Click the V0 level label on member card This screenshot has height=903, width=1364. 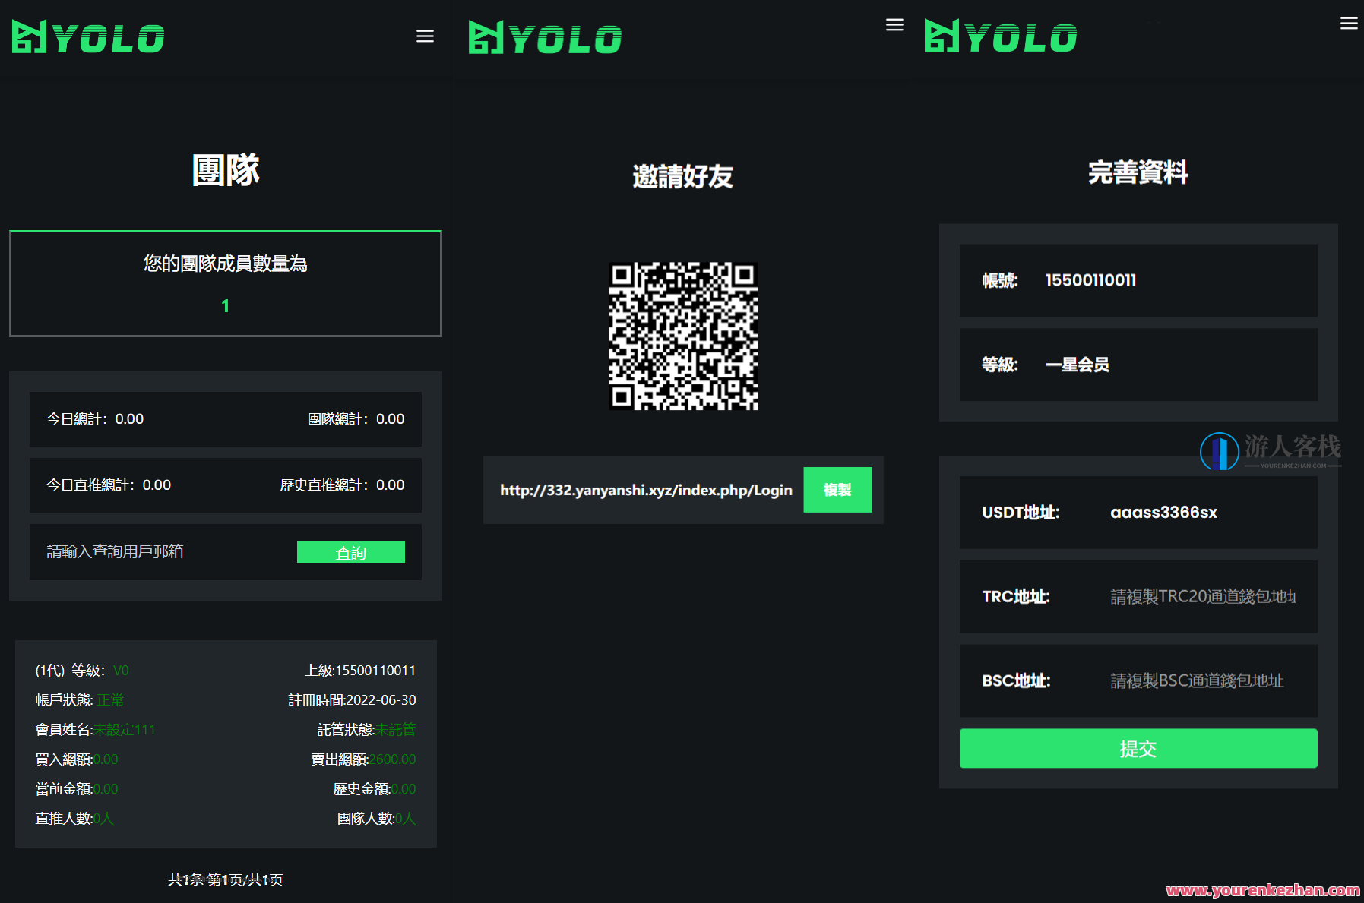pyautogui.click(x=122, y=670)
